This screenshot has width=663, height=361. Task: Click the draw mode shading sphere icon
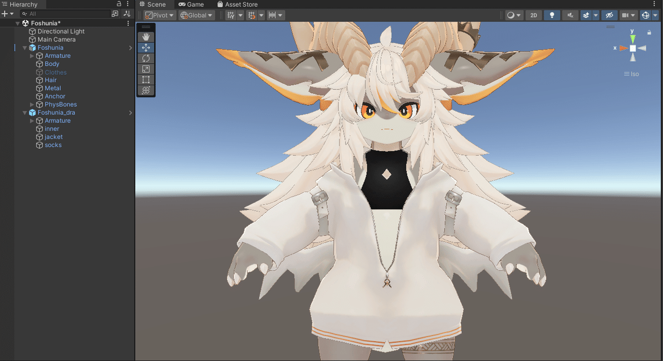click(512, 15)
